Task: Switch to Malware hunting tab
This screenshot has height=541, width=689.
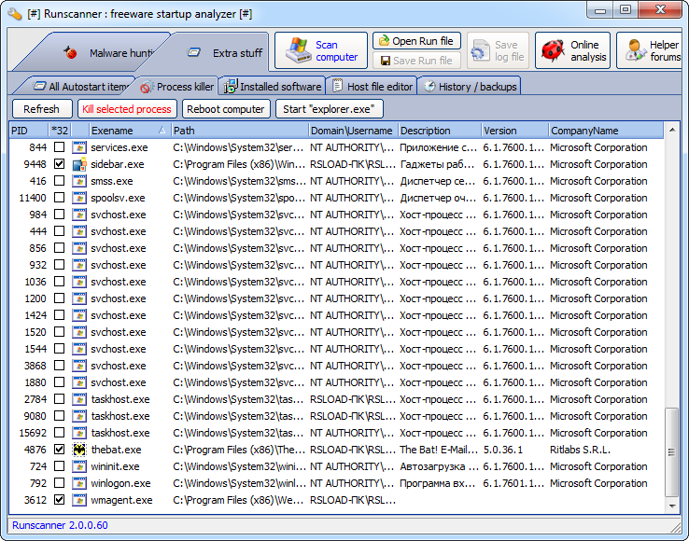Action: pos(91,52)
